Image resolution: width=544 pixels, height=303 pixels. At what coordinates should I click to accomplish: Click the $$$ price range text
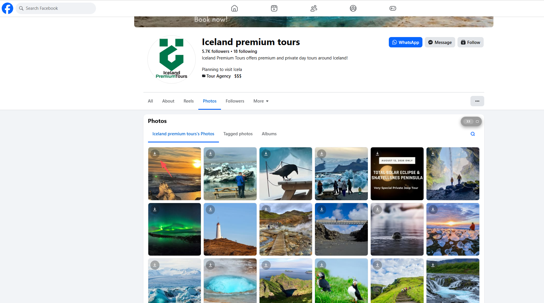(238, 76)
